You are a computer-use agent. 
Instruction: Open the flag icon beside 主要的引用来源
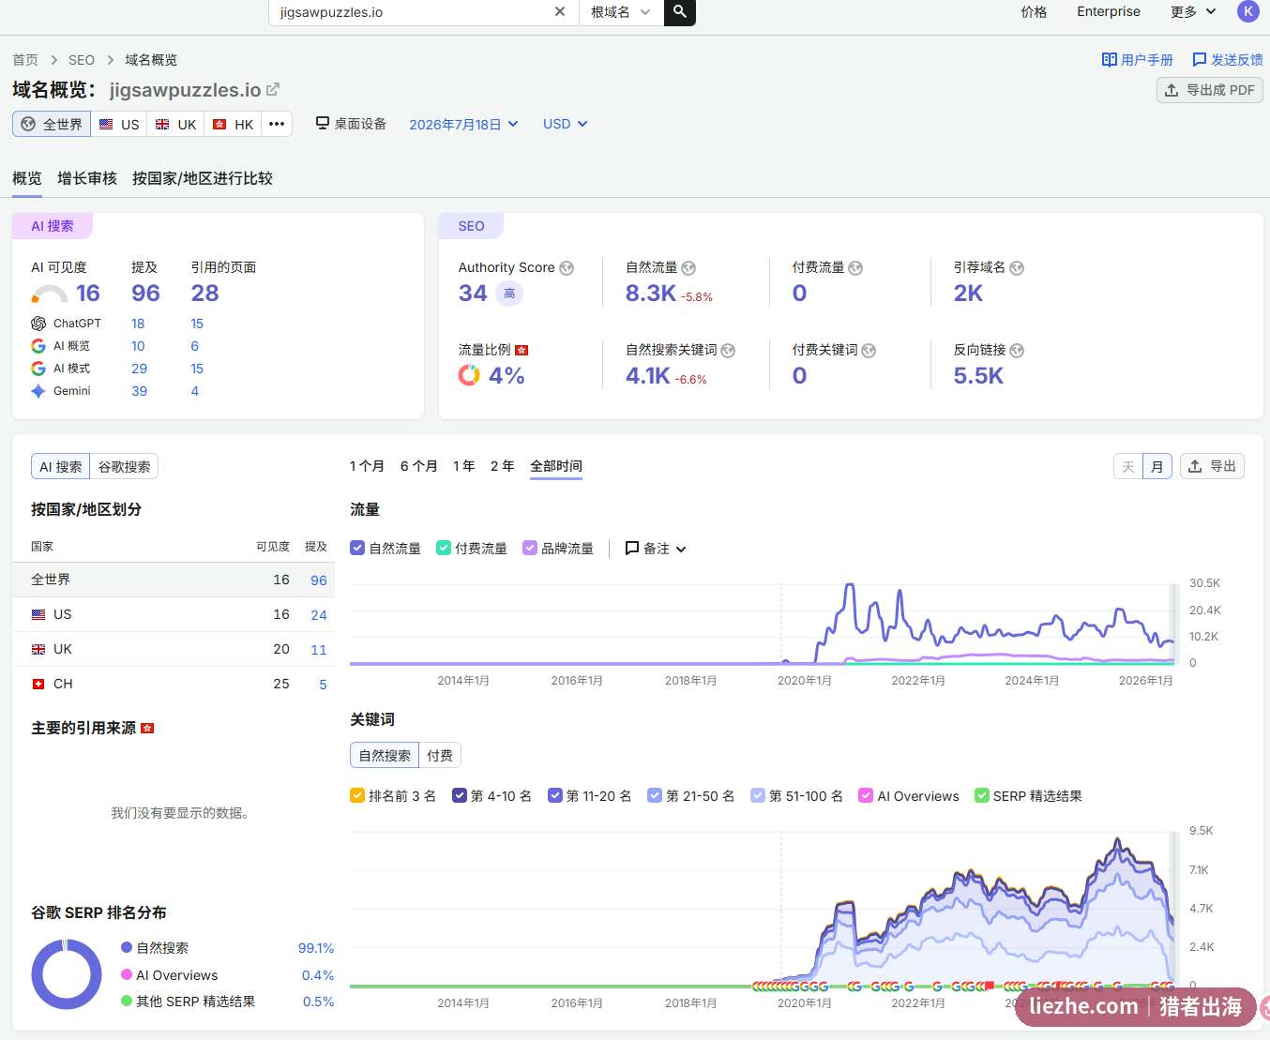pos(147,728)
